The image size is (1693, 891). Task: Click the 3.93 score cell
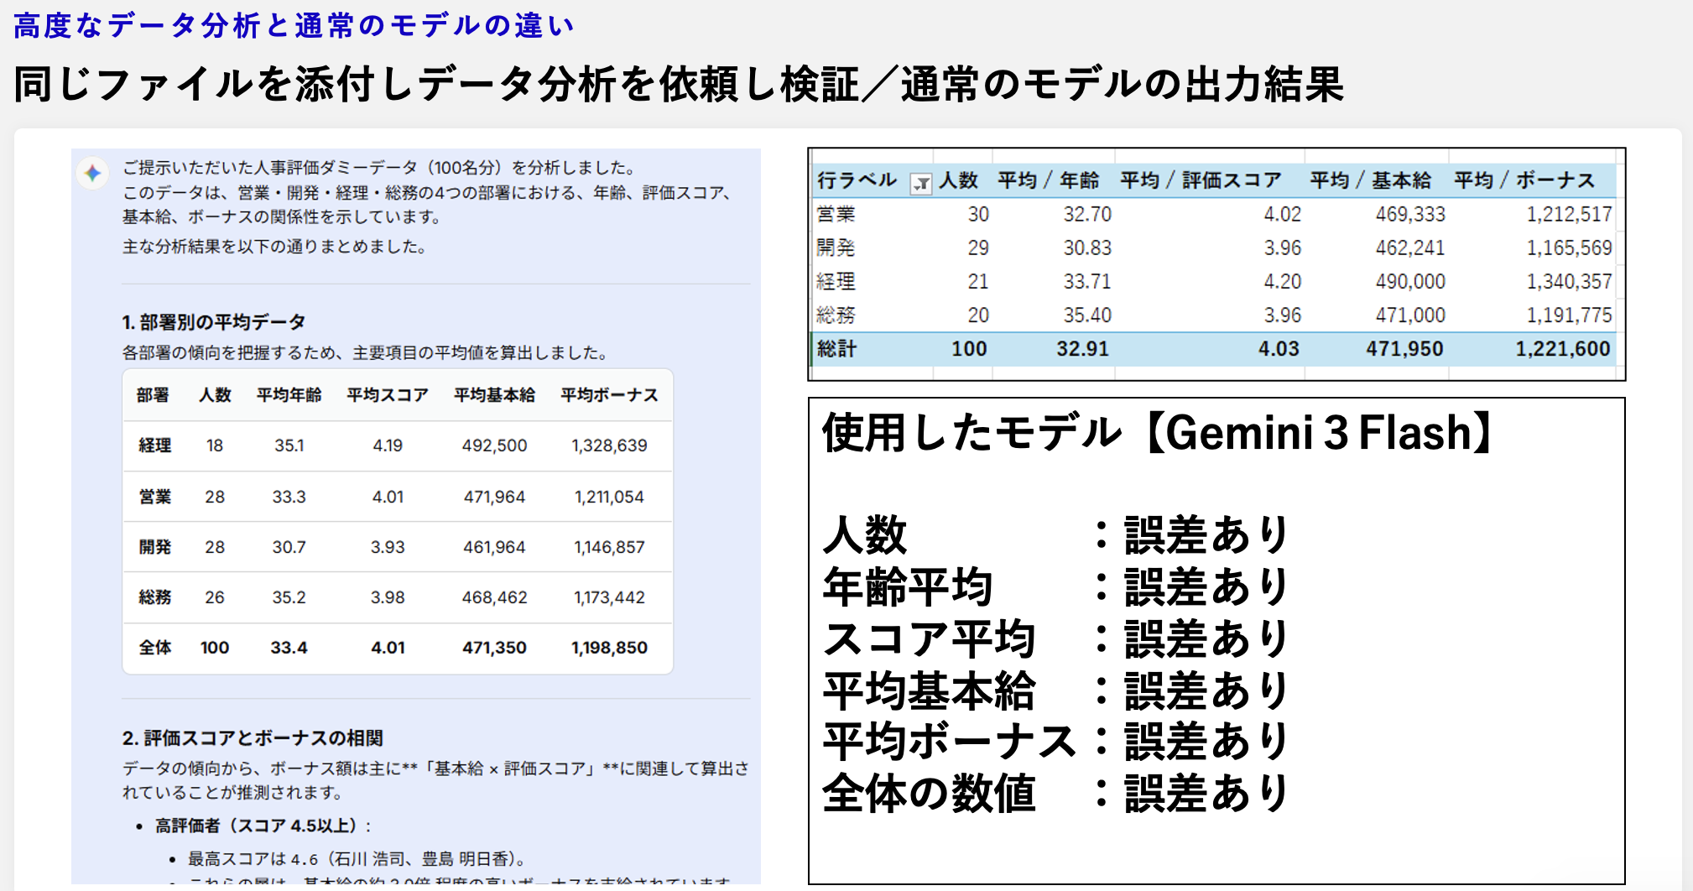click(388, 547)
